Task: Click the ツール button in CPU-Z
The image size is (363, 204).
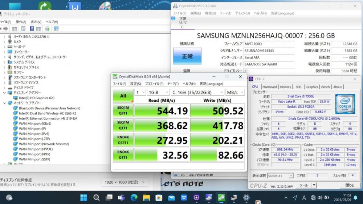Action: (x=303, y=185)
